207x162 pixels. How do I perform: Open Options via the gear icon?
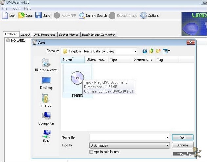(143, 15)
